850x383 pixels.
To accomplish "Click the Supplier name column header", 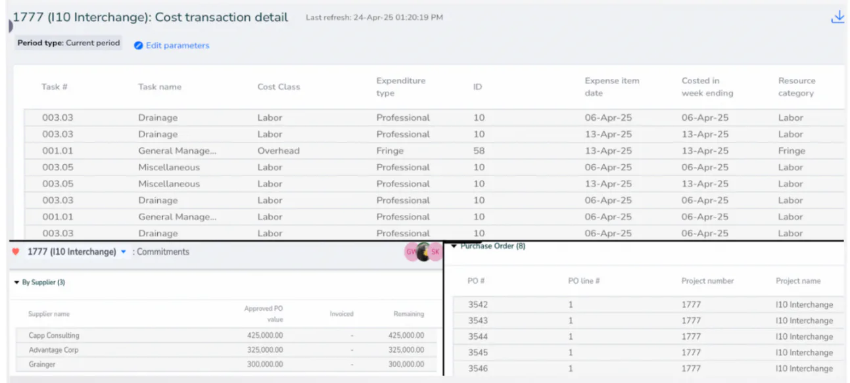I will point(49,314).
